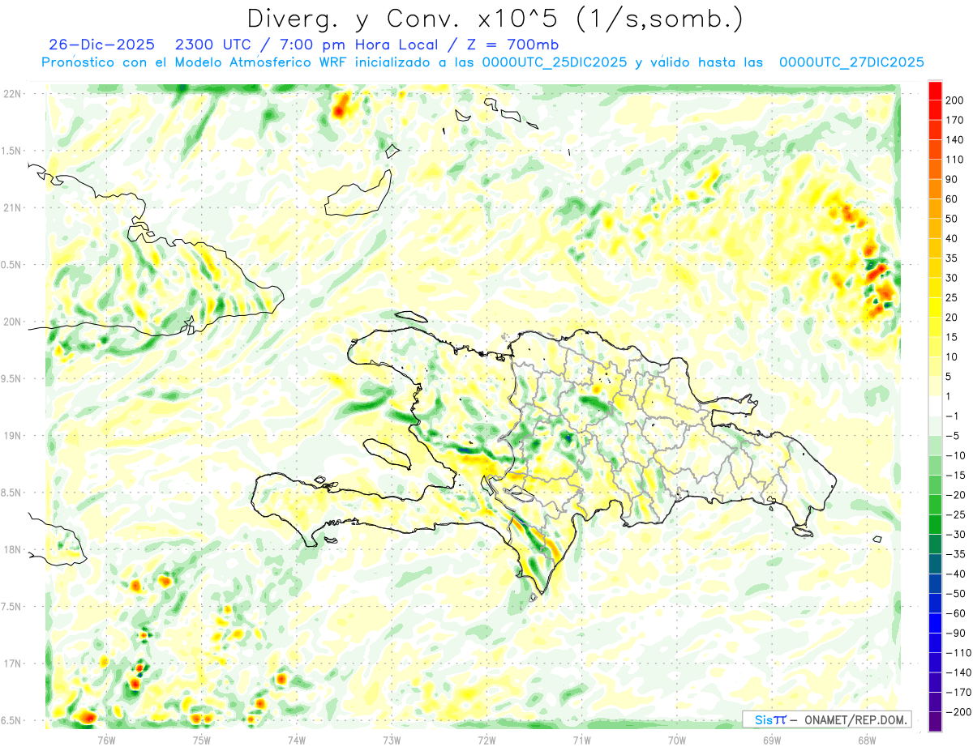
Task: Click the positive '110' color scale value
Action: (954, 160)
